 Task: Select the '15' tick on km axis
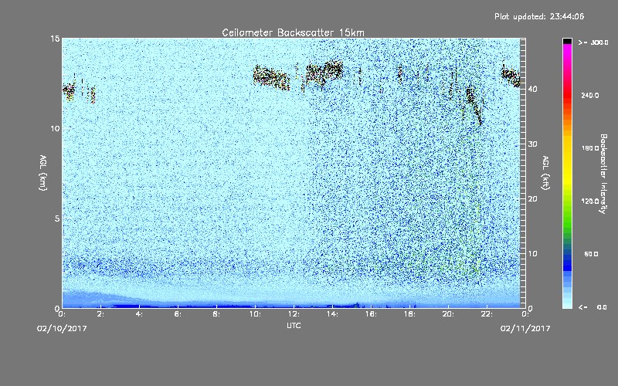pos(55,39)
